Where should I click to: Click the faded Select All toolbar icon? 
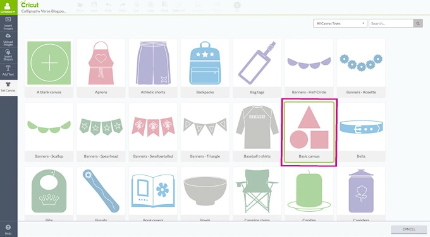[178, 7]
